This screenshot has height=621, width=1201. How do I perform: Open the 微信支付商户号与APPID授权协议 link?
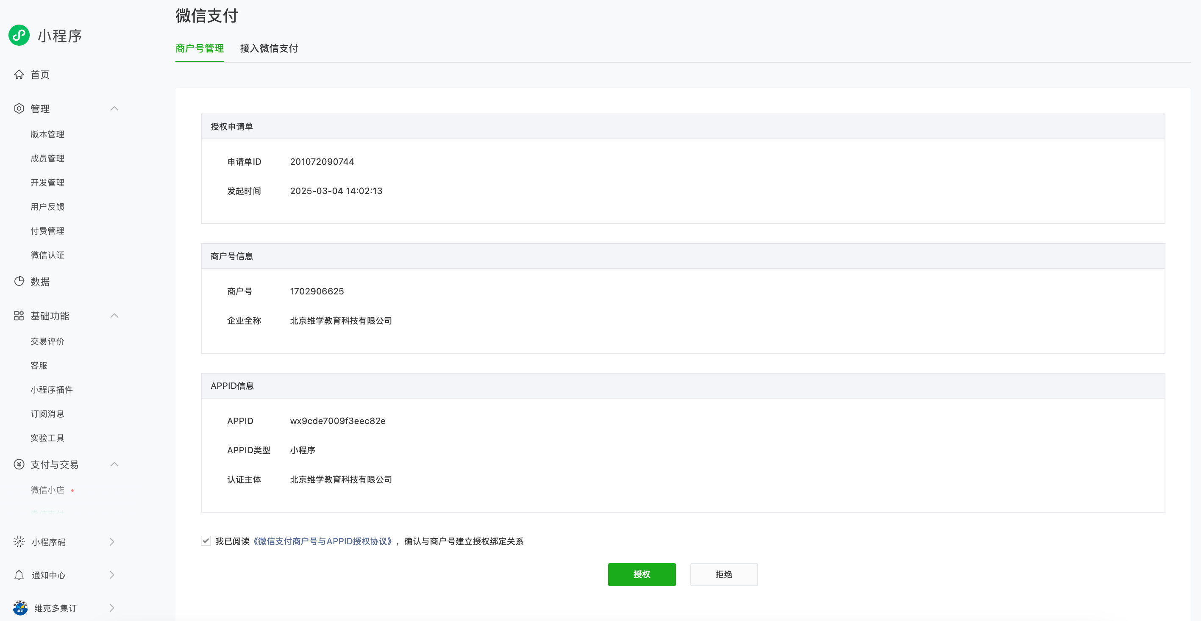[x=322, y=541]
